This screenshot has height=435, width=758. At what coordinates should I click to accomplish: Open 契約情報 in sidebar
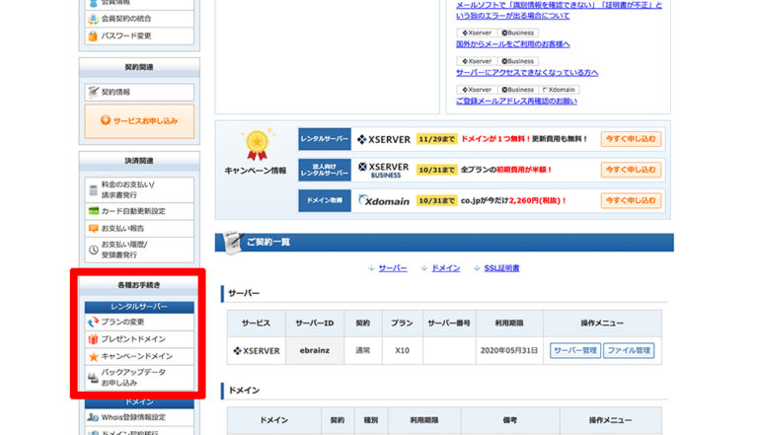click(x=139, y=92)
